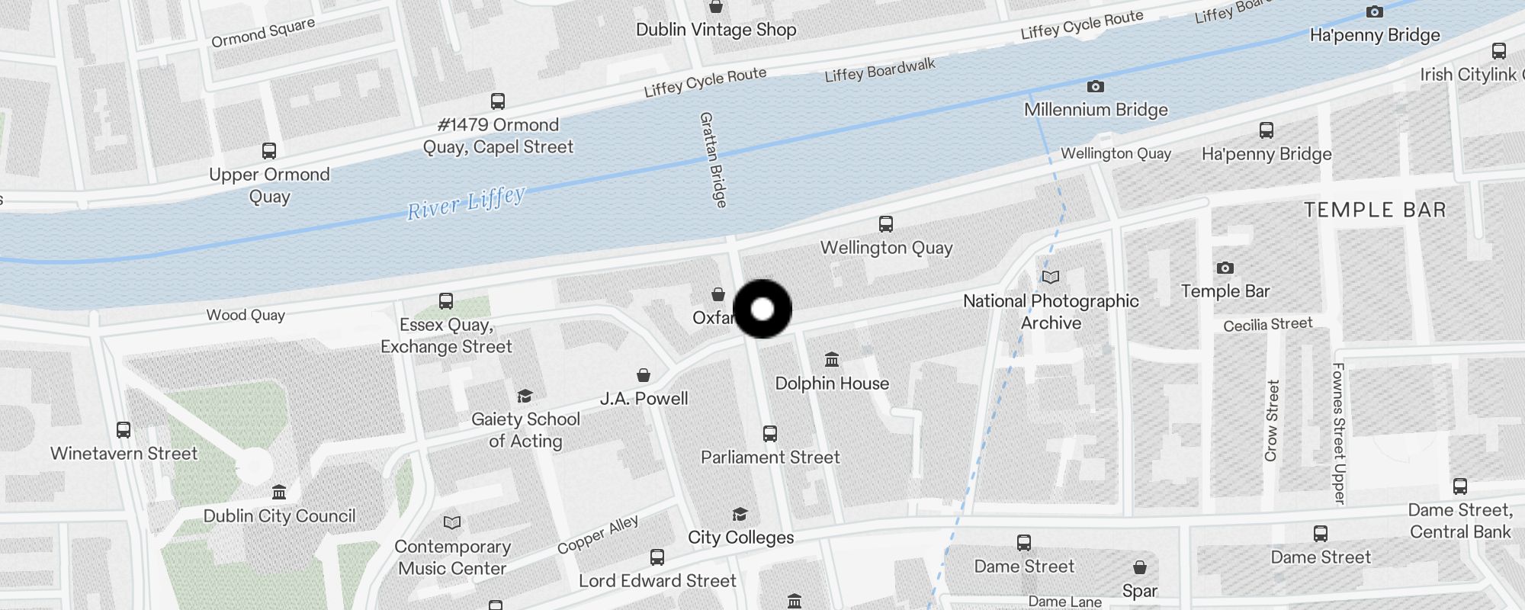1525x610 pixels.
Task: Select the Spar shop icon
Action: tap(1140, 567)
